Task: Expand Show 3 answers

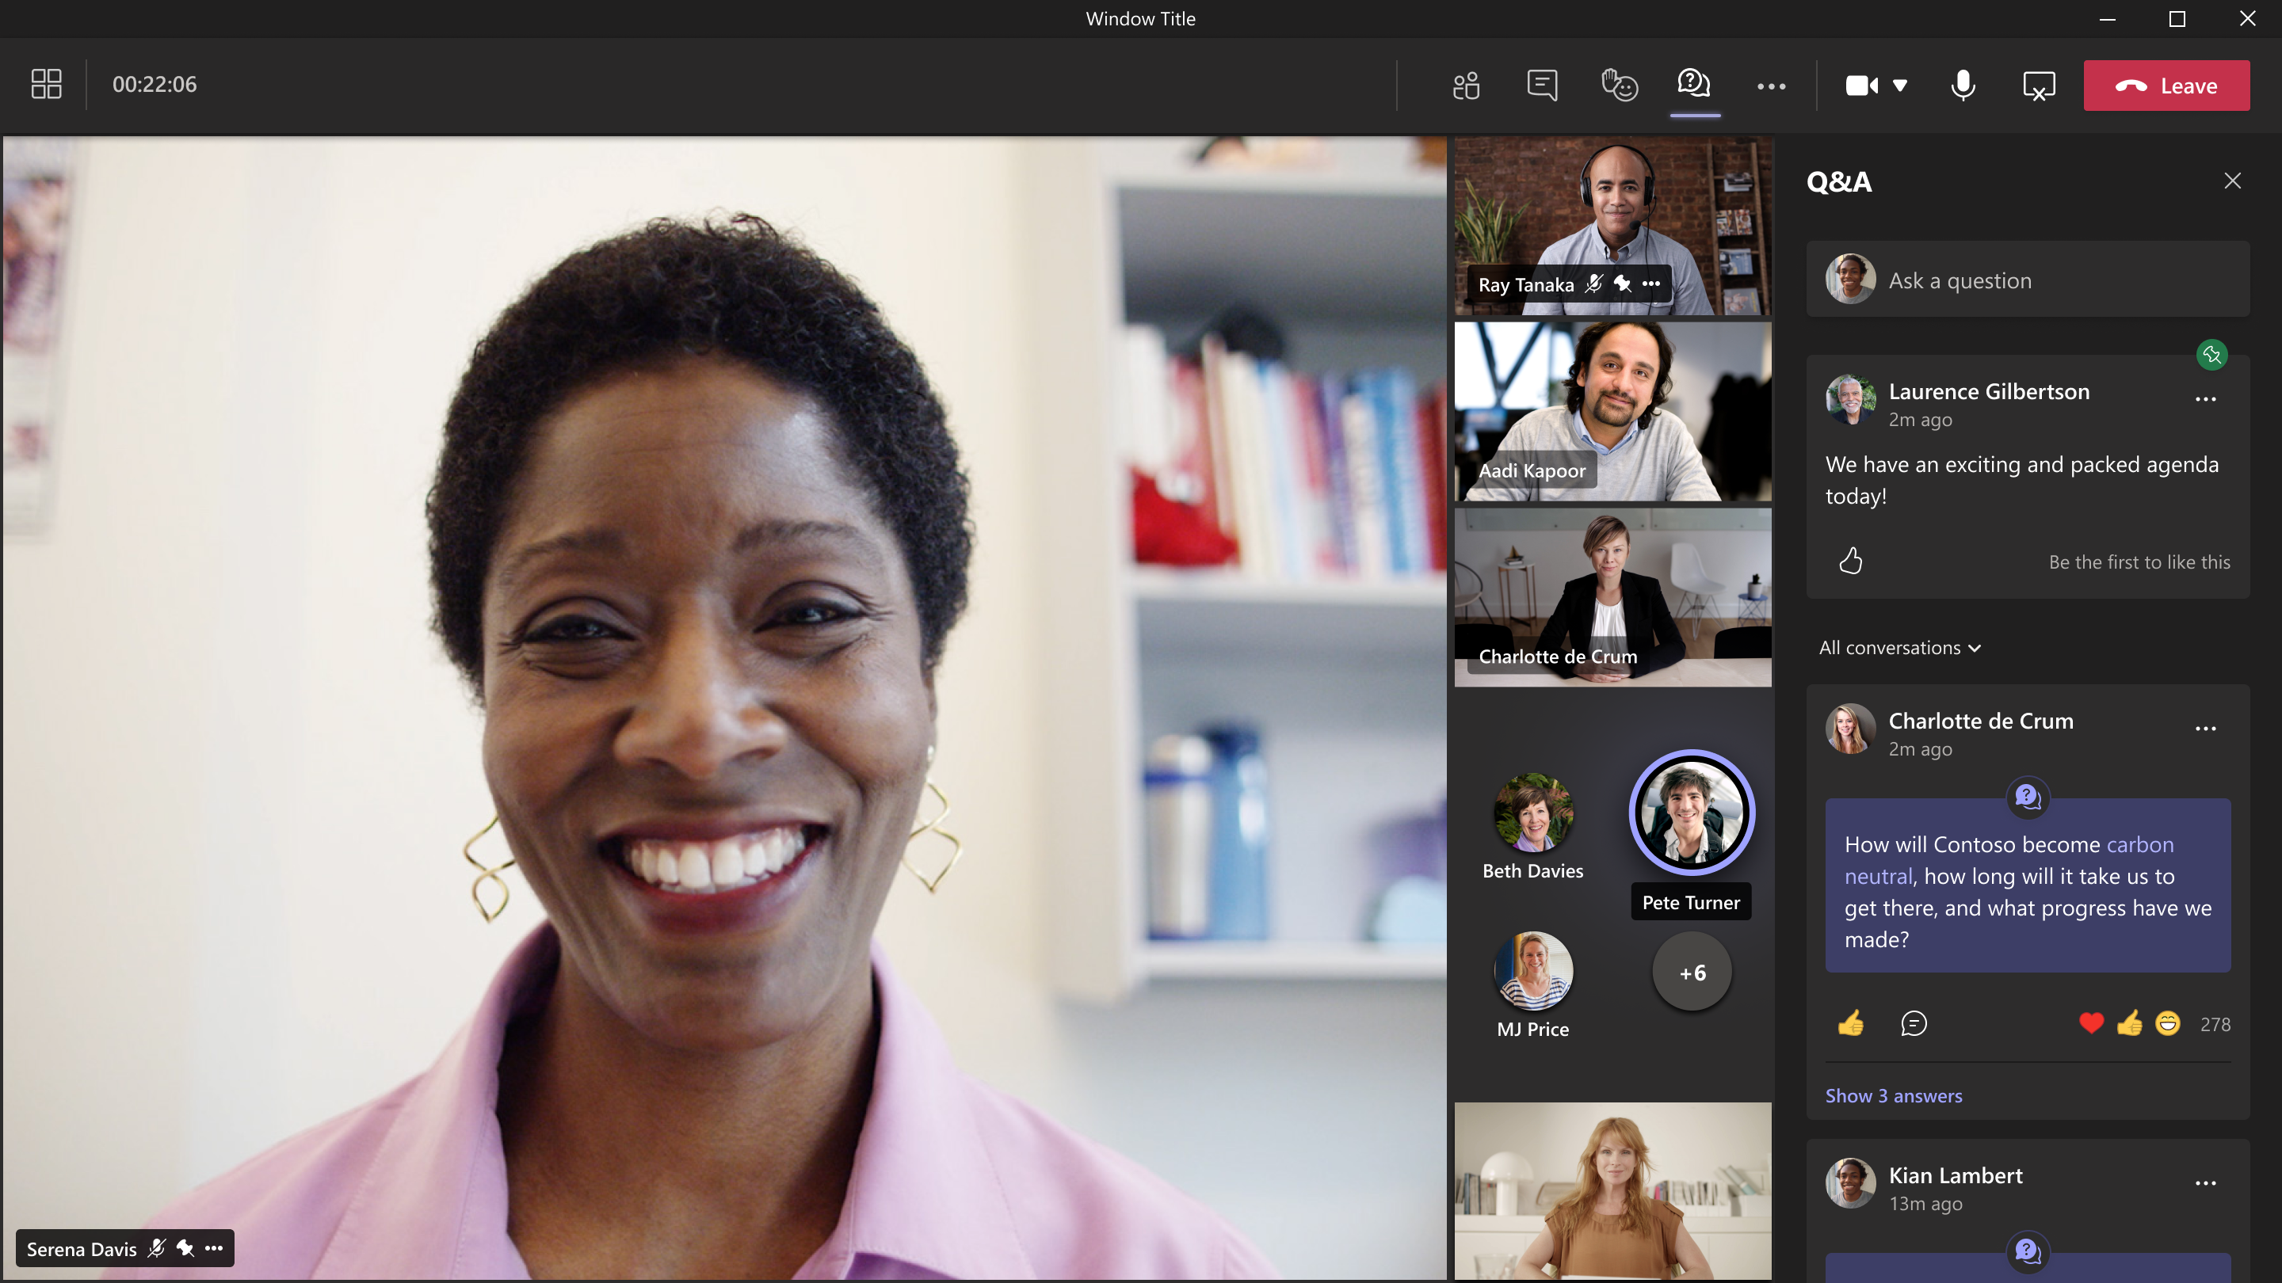Action: (1893, 1095)
